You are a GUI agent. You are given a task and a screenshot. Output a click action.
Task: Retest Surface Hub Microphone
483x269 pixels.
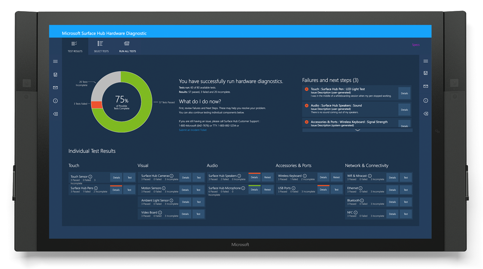pyautogui.click(x=268, y=190)
